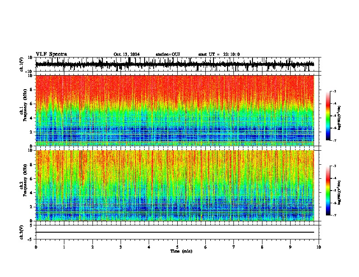Click the time axis tick '0'
The image size is (359, 277).
36,247
